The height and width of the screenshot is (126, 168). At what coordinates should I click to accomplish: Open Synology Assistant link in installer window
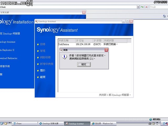coord(8,42)
